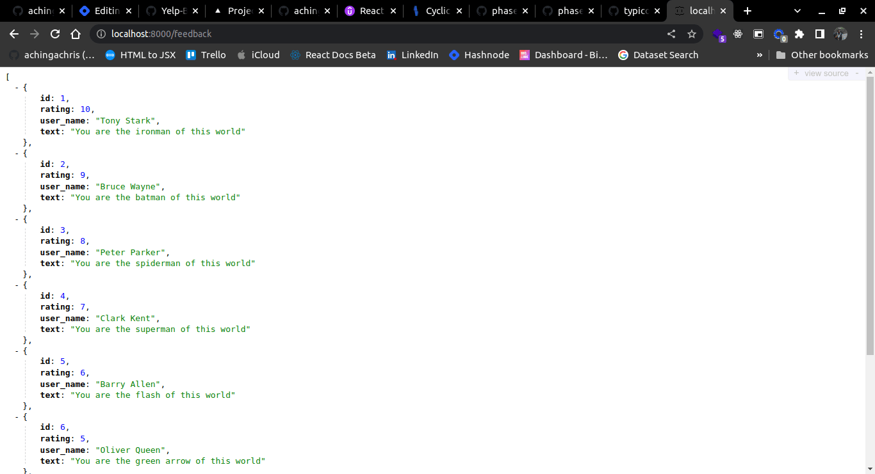This screenshot has height=474, width=875.
Task: Show hidden bookmarks with chevron overflow
Action: [x=760, y=55]
